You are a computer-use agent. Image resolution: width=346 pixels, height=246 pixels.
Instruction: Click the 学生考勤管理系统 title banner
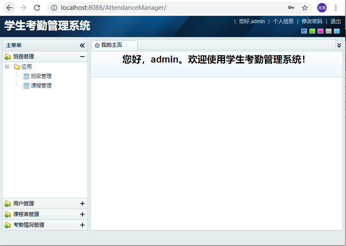click(x=47, y=25)
